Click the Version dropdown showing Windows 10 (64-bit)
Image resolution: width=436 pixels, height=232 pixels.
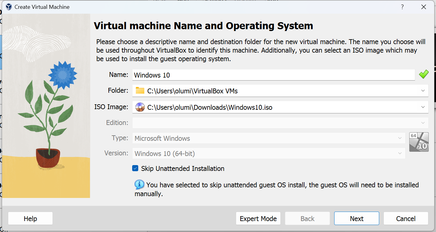click(269, 154)
